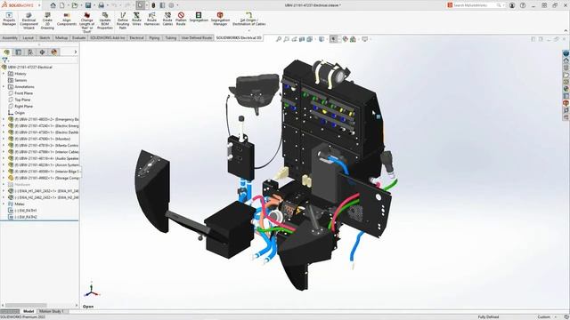Launch the Electrical Component Wizard

tap(28, 20)
